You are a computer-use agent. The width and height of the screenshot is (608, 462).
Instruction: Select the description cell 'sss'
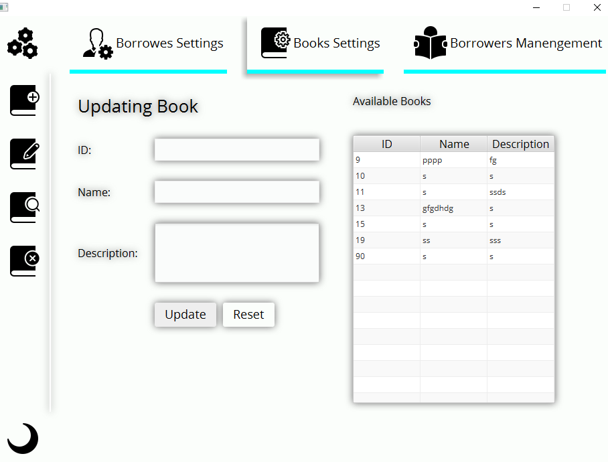520,240
